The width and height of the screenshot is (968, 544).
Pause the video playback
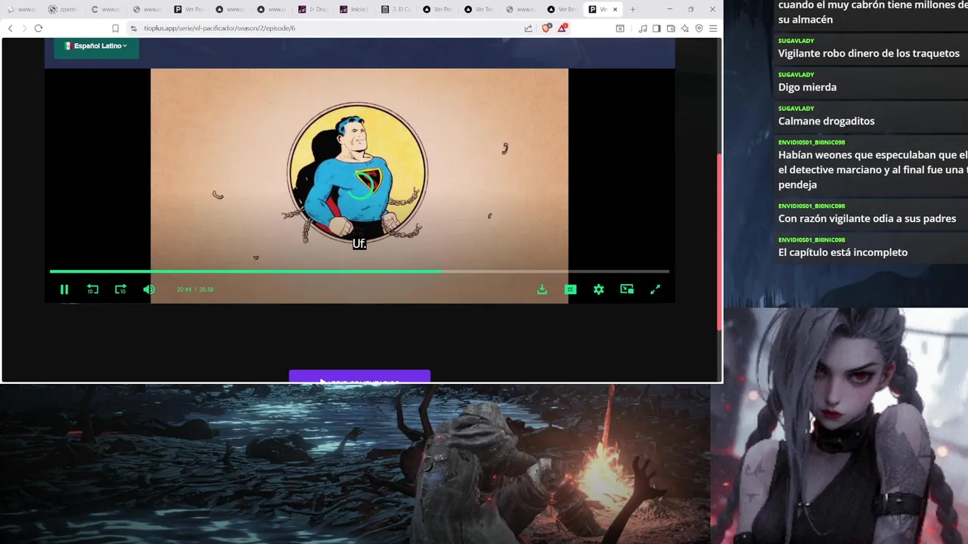coord(64,289)
